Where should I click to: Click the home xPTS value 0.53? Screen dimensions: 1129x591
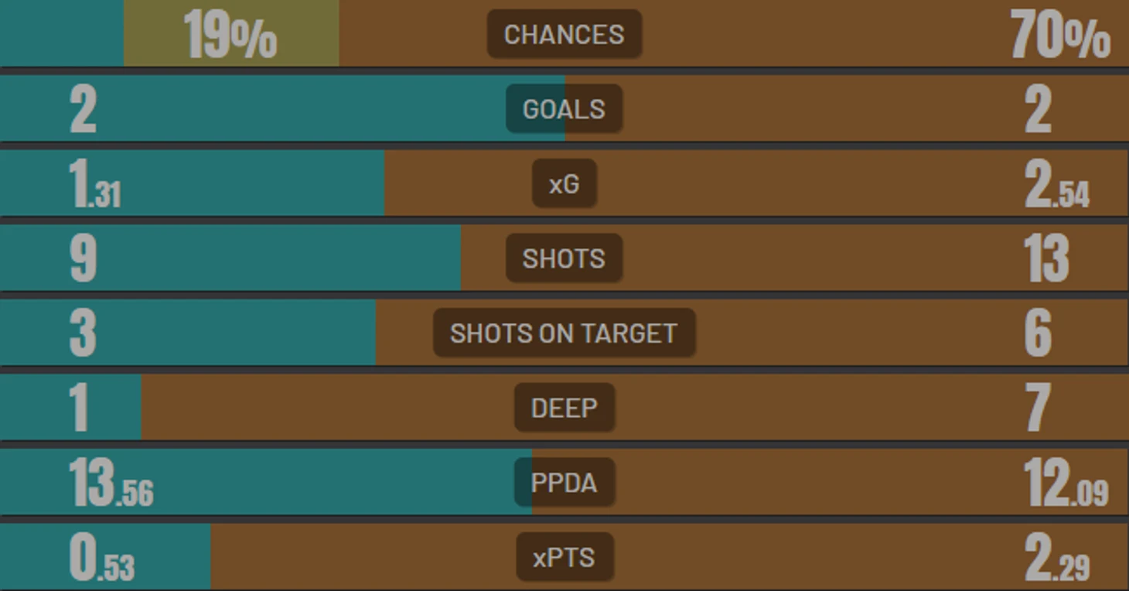point(102,559)
